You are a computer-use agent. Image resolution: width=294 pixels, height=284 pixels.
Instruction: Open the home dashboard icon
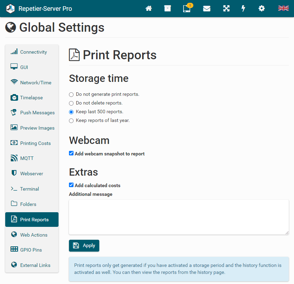(x=149, y=8)
